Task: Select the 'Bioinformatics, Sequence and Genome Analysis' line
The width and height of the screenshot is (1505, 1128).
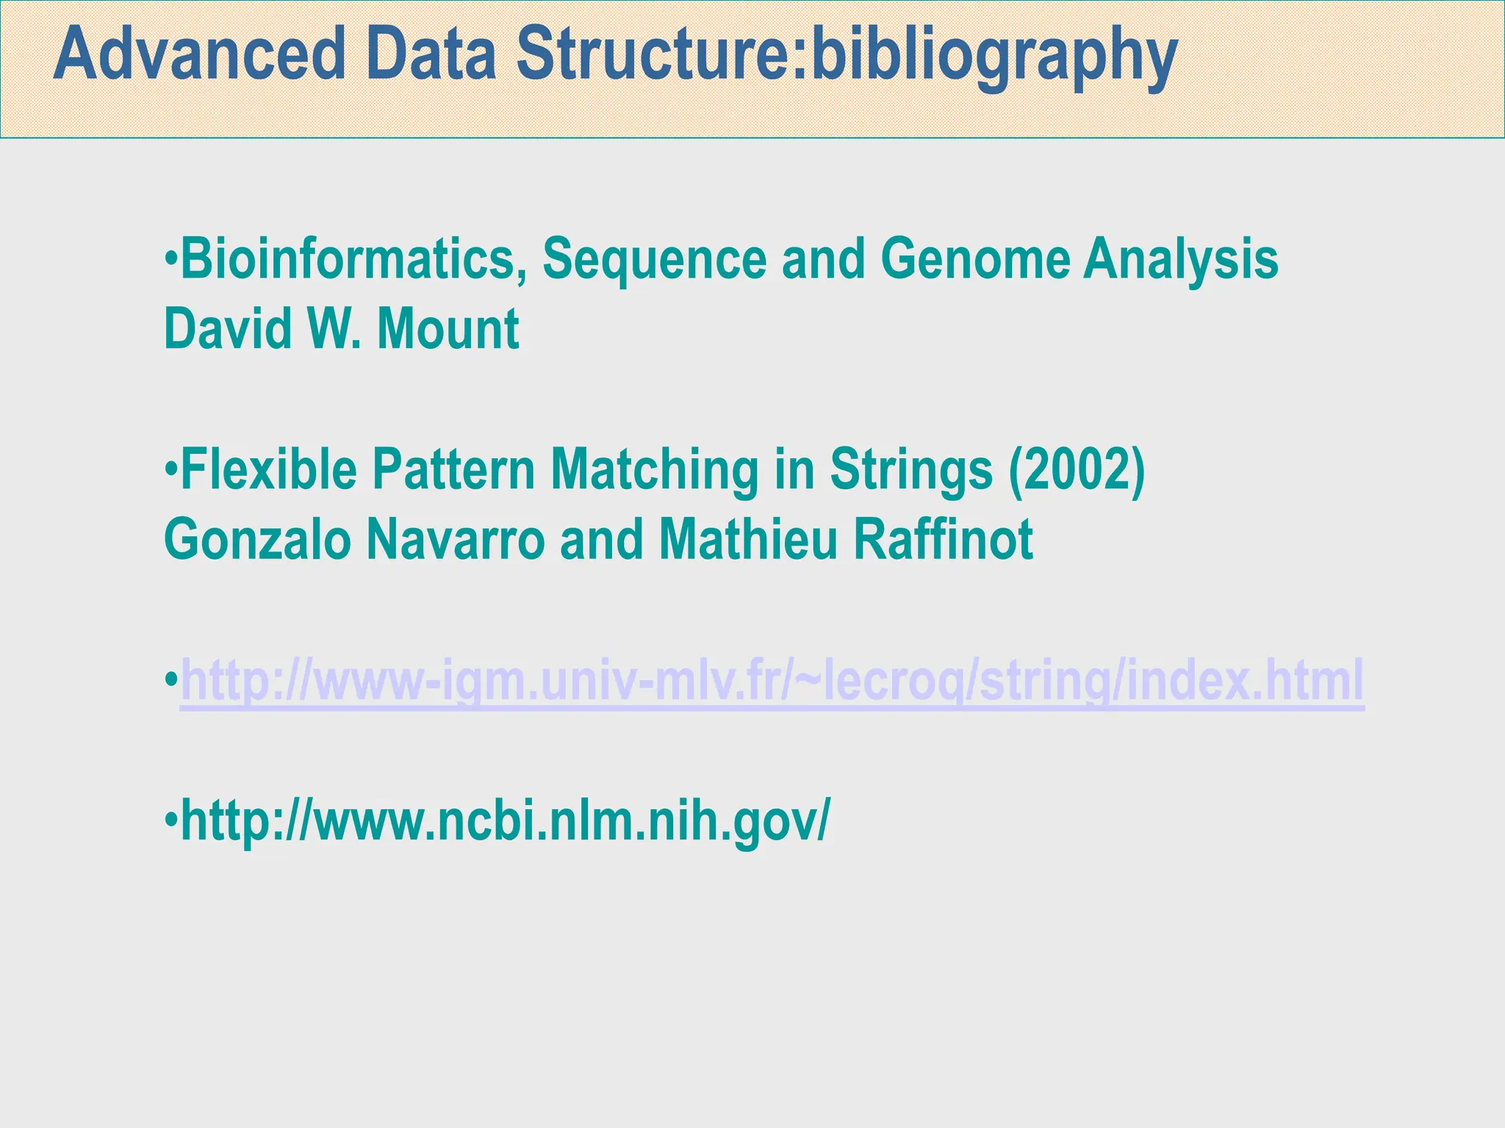Action: click(729, 260)
